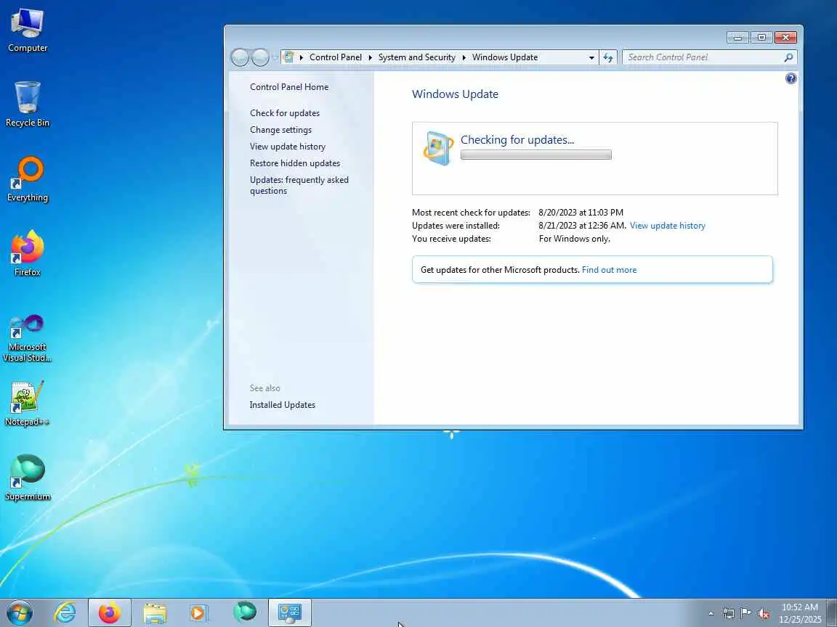Click the Control Panel breadcrumb
837x627 pixels.
coord(335,57)
